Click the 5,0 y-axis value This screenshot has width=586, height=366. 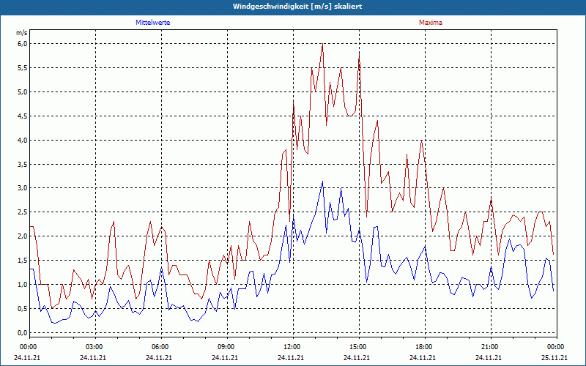coord(23,92)
